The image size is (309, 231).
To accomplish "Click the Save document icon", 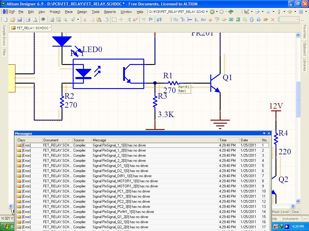I will [x=20, y=20].
